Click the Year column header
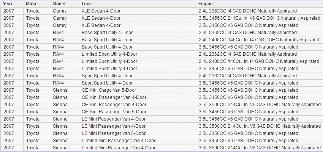 click(8, 4)
